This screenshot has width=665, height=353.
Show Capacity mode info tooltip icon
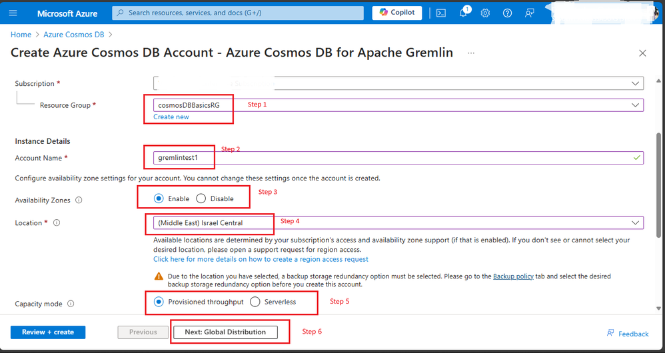coord(71,304)
